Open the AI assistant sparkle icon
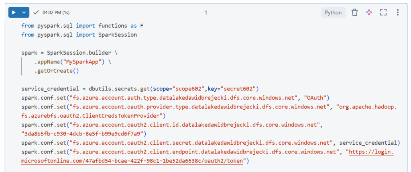Viewport: 411px width, 172px height. tap(369, 12)
